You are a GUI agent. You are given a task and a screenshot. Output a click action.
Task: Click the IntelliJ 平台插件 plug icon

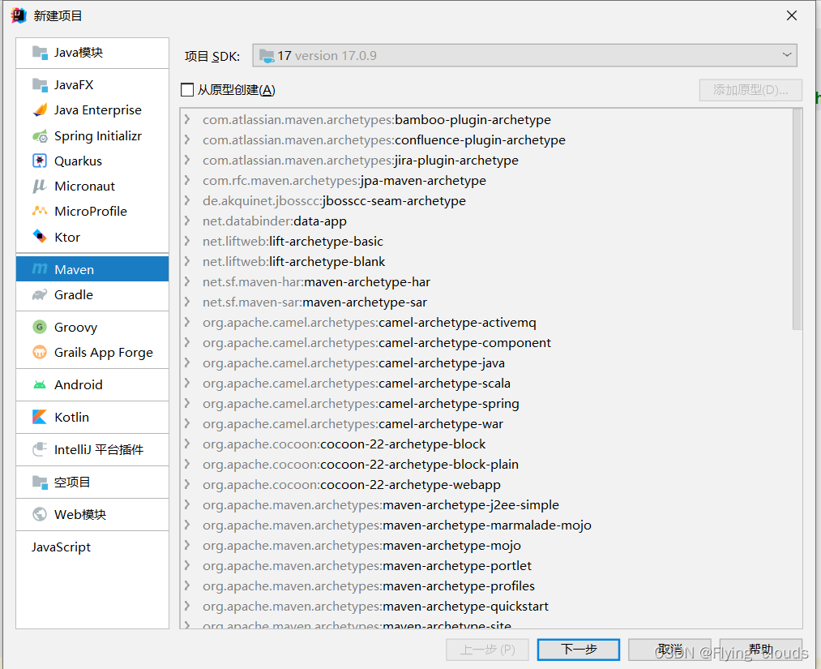point(40,449)
